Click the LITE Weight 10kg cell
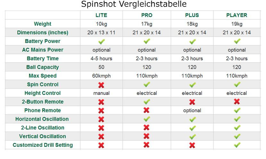This screenshot has width=266, height=159. [101, 24]
